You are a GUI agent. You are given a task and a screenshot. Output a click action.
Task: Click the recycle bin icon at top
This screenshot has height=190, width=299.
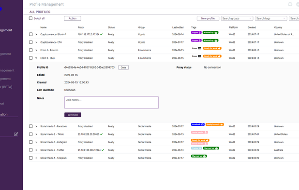[290, 4]
